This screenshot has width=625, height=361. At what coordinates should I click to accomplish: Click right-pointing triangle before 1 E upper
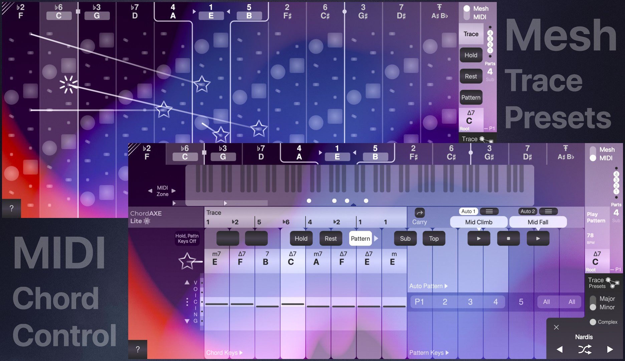click(194, 12)
